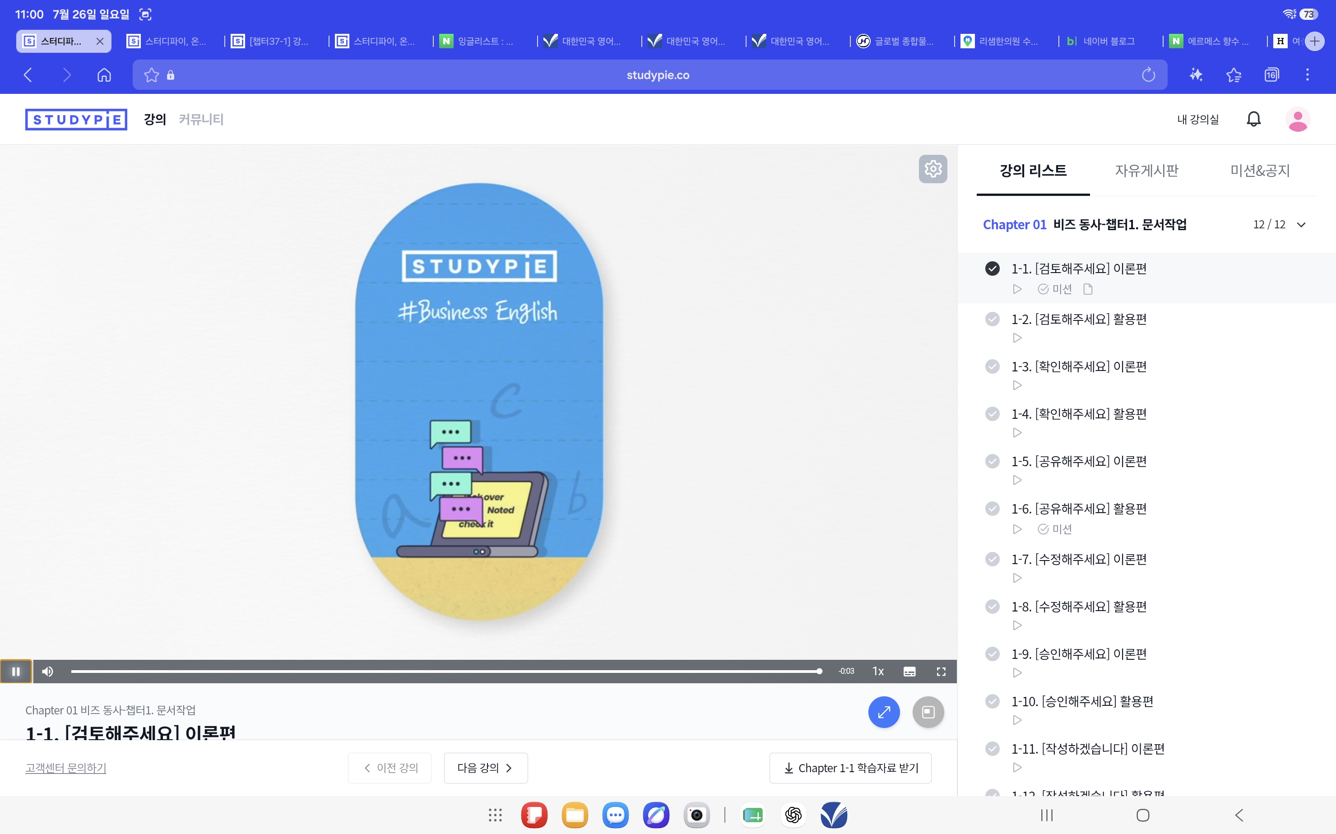Open browser three-dot menu
This screenshot has height=834, width=1336.
(x=1307, y=74)
